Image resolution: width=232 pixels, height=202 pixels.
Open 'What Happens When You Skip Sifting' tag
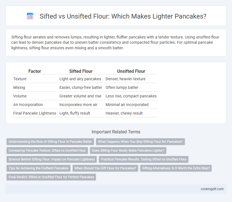tap(140, 141)
